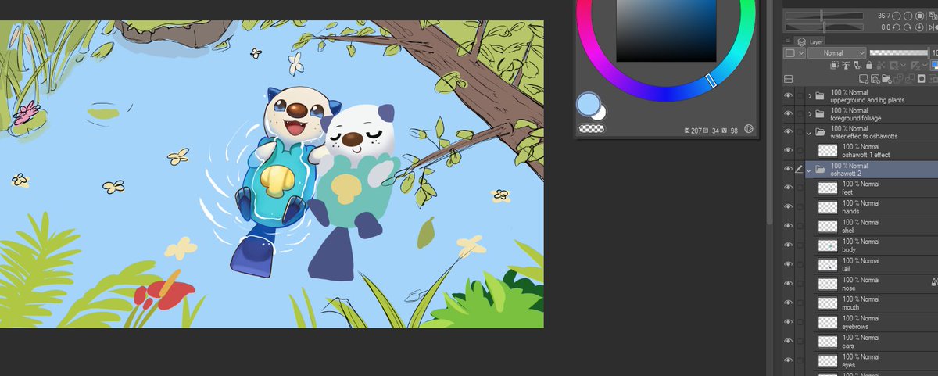938x376 pixels.
Task: Expand the upperground and bg plants folder
Action: pyautogui.click(x=809, y=95)
